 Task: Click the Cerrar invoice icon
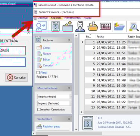pyautogui.click(x=39, y=48)
